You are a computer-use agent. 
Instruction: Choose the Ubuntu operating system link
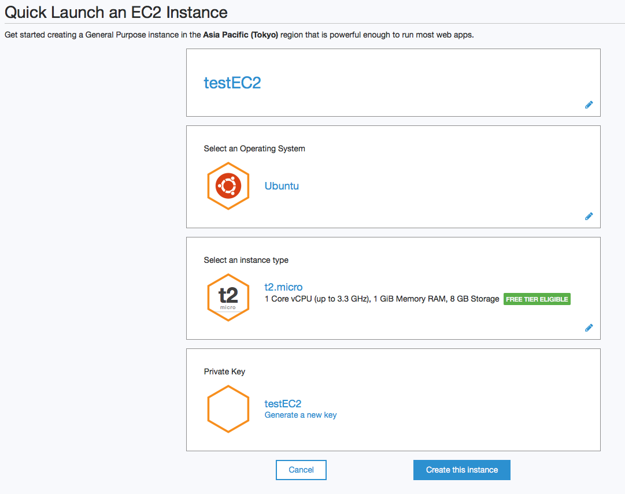point(282,186)
